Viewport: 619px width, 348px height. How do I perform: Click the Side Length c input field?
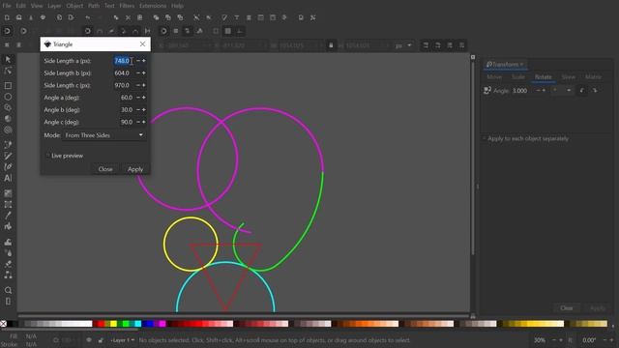coord(122,85)
